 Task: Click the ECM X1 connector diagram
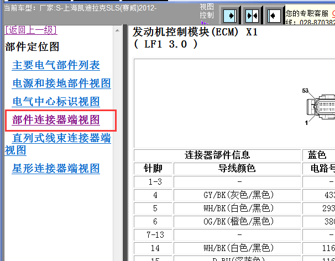tap(320, 107)
